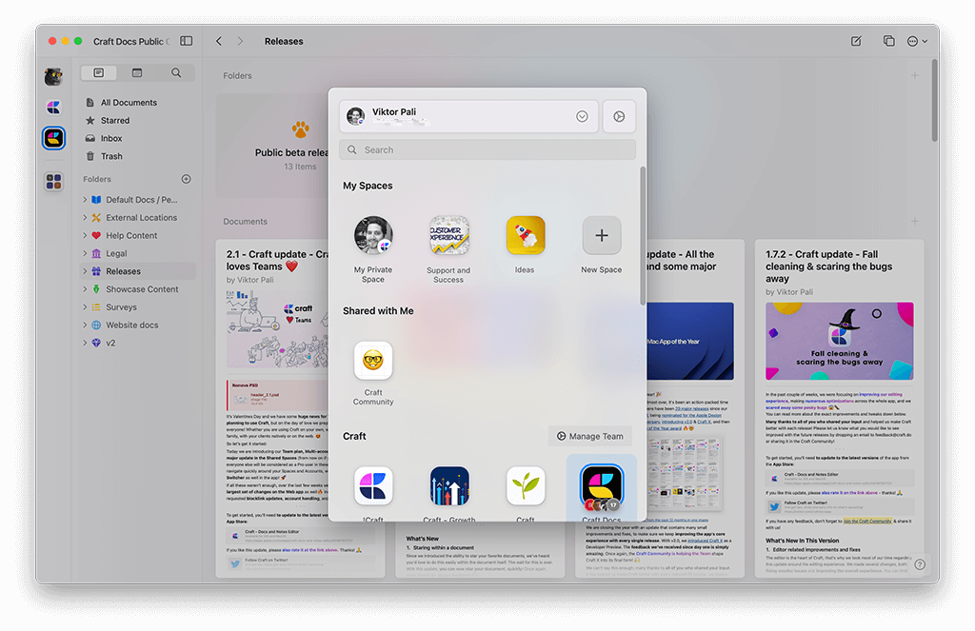Screen dimensions: 975x631
Task: Go back with the left arrow
Action: [x=219, y=41]
